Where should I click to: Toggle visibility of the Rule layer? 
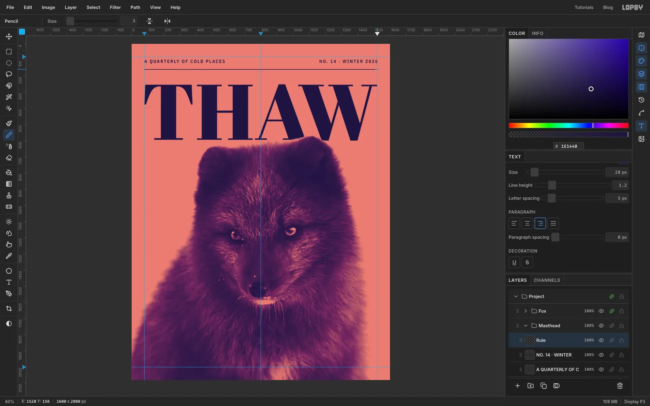[x=601, y=340]
